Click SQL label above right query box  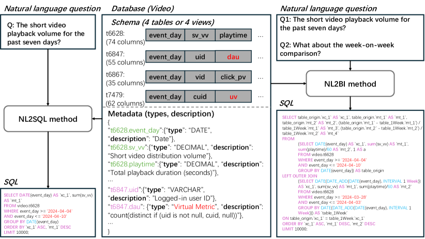(286, 103)
